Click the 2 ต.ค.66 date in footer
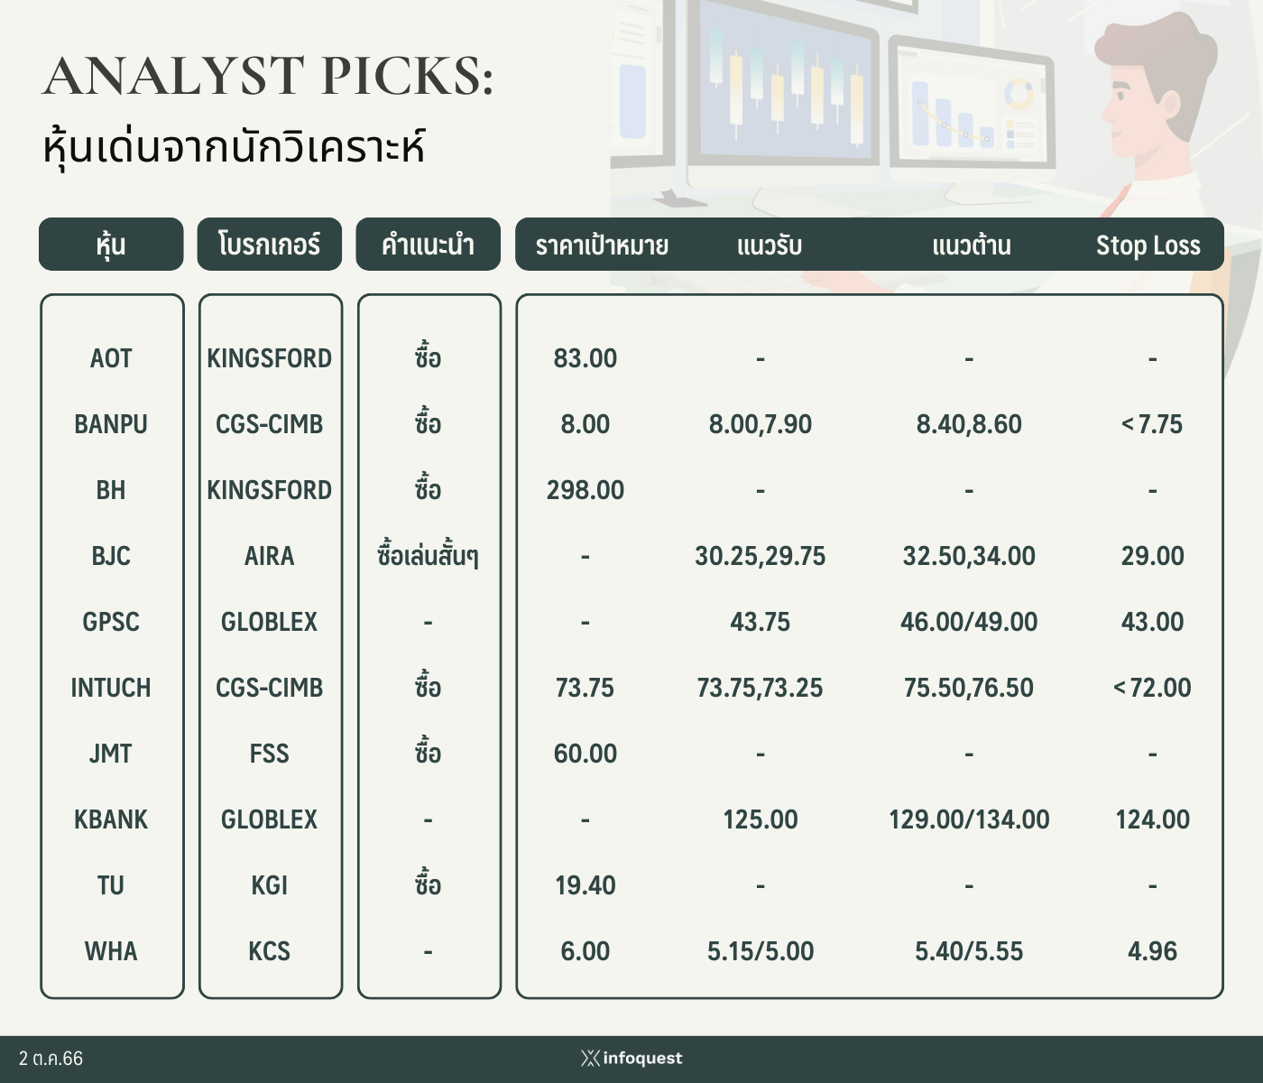 point(51,1059)
